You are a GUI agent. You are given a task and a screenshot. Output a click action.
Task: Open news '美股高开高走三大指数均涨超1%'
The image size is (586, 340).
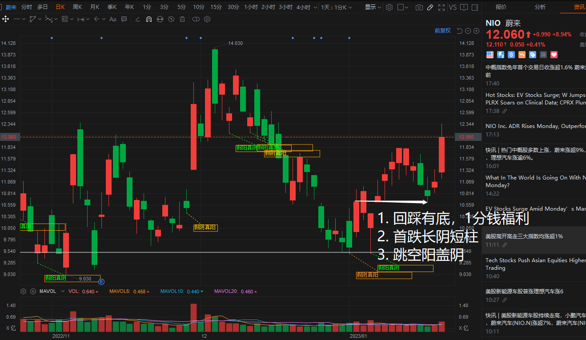524,236
